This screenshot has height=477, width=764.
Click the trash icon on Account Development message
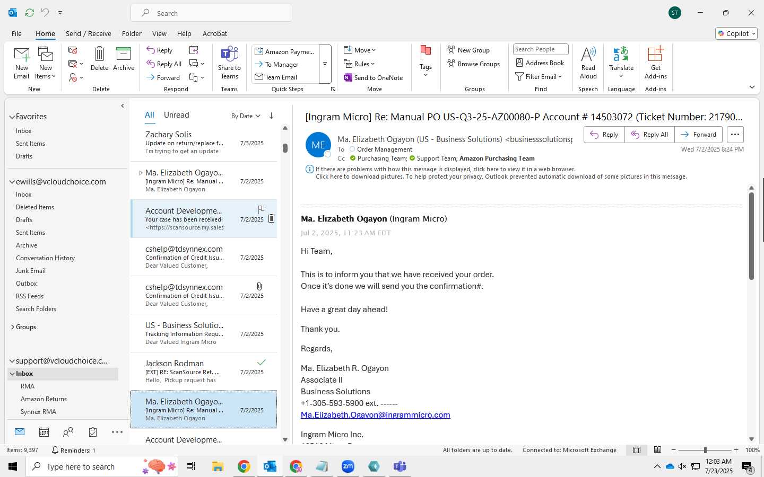point(271,218)
